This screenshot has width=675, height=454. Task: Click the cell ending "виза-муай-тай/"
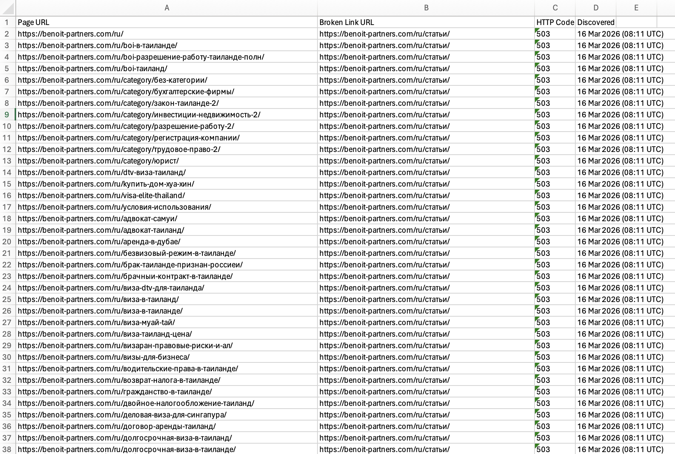click(167, 322)
